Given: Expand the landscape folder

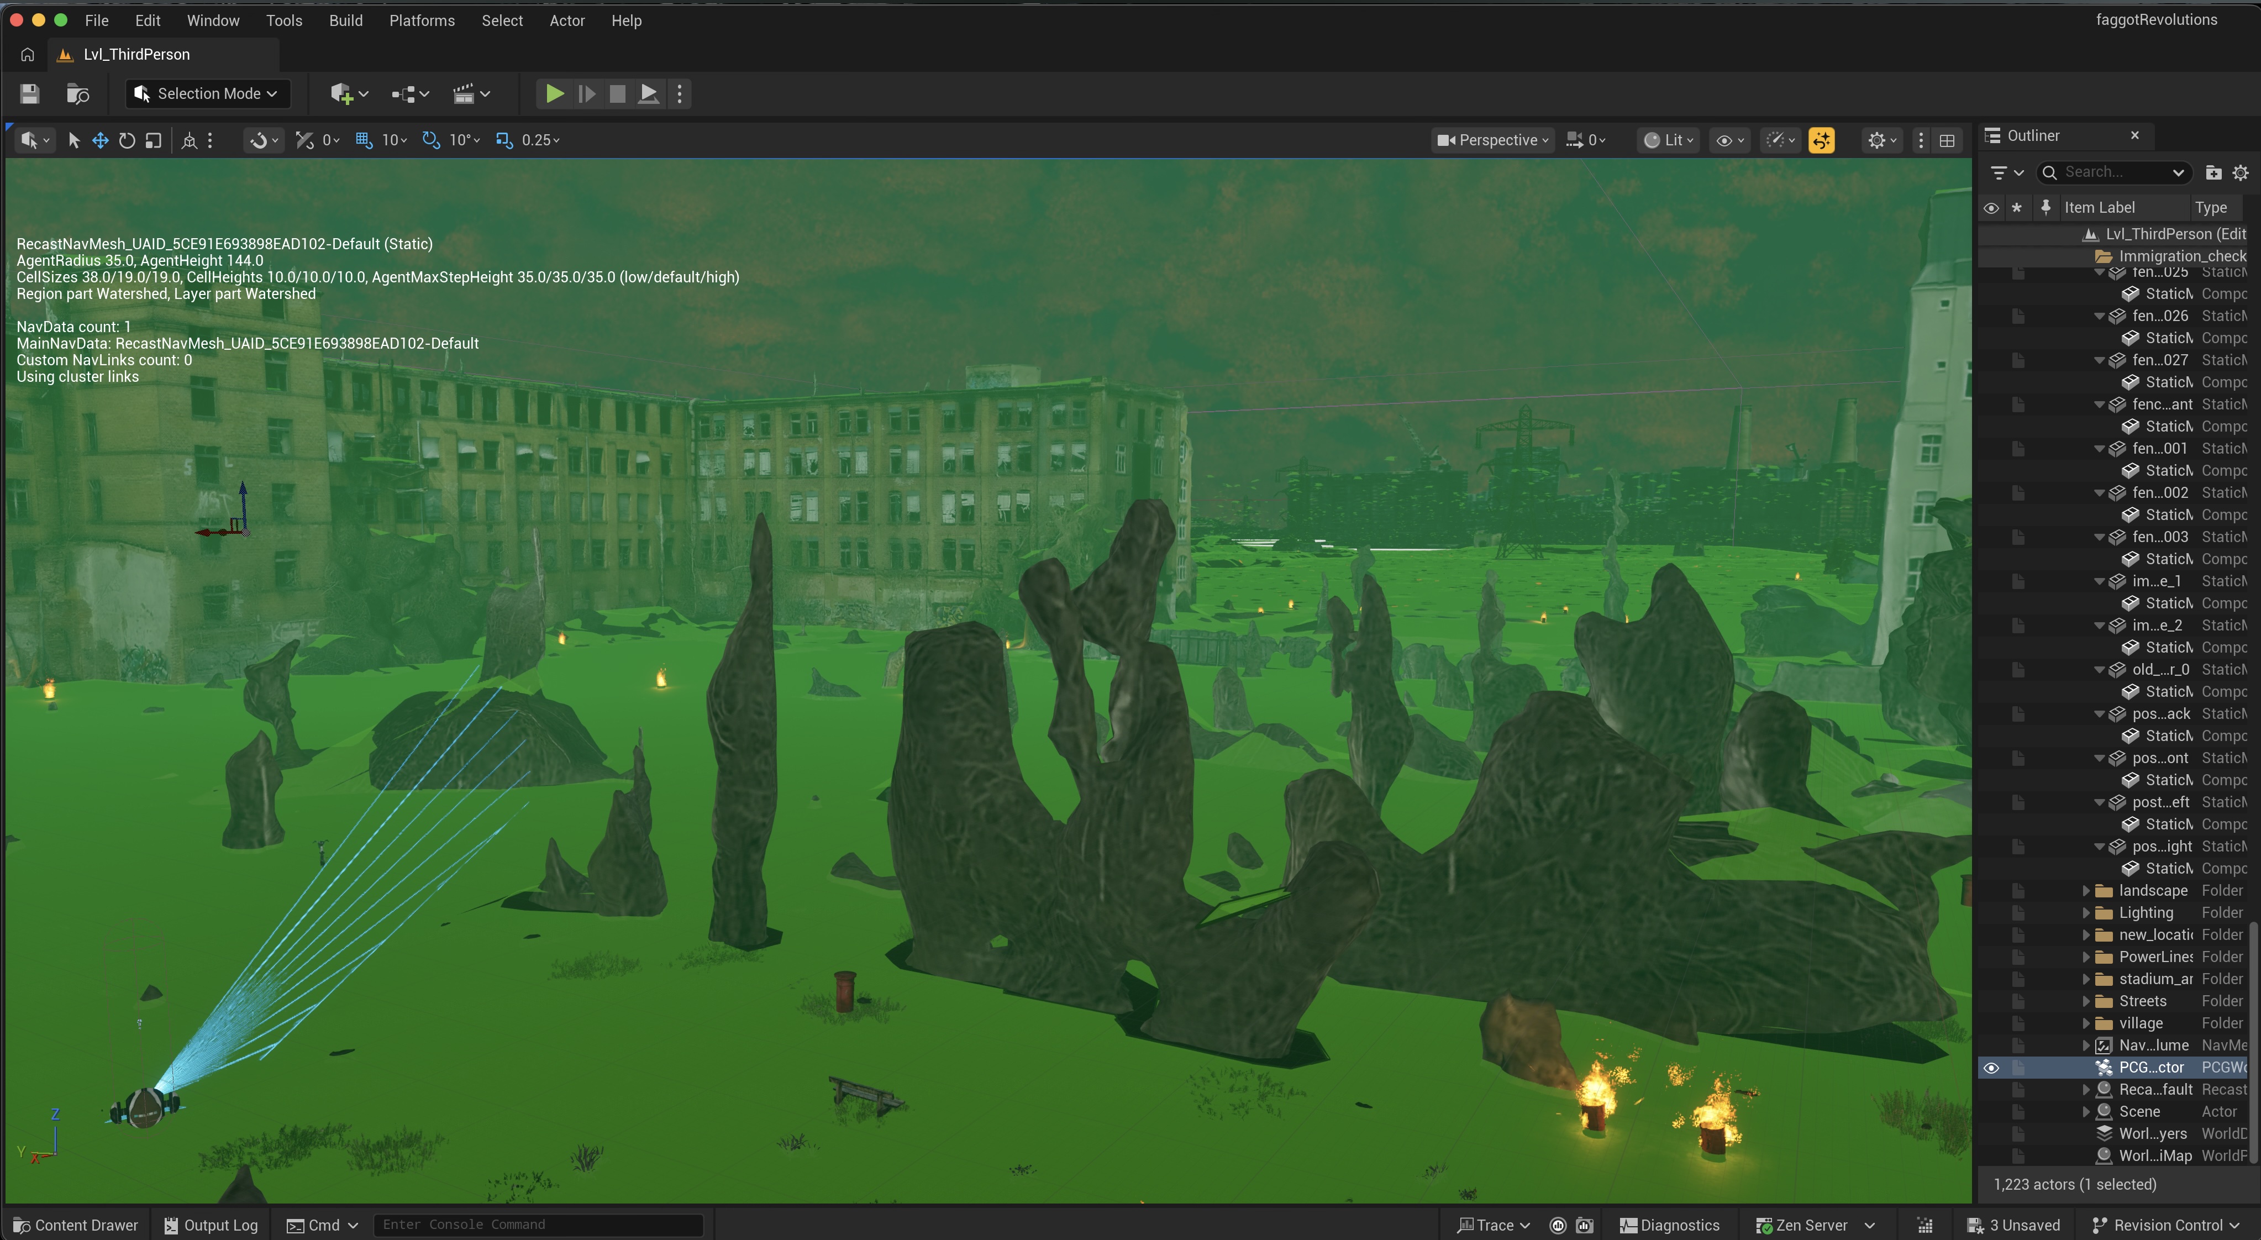Looking at the screenshot, I should click(x=2086, y=891).
